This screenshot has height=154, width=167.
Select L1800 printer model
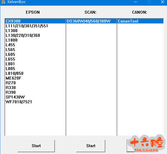click(x=35, y=40)
